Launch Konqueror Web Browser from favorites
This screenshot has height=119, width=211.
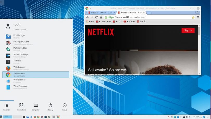pyautogui.click(x=36, y=81)
